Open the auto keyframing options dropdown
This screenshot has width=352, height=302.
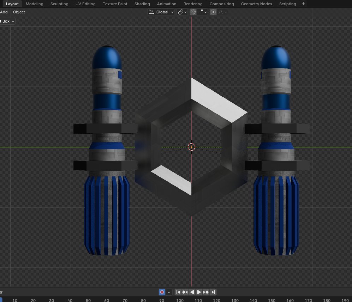coord(169,292)
